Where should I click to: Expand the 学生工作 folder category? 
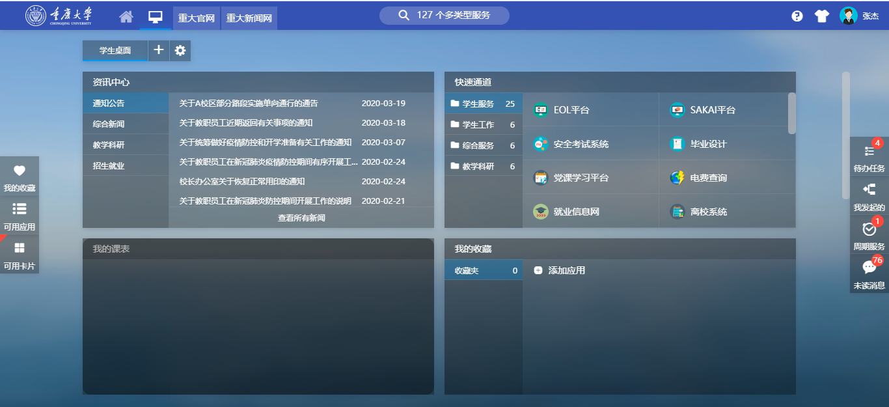point(482,124)
